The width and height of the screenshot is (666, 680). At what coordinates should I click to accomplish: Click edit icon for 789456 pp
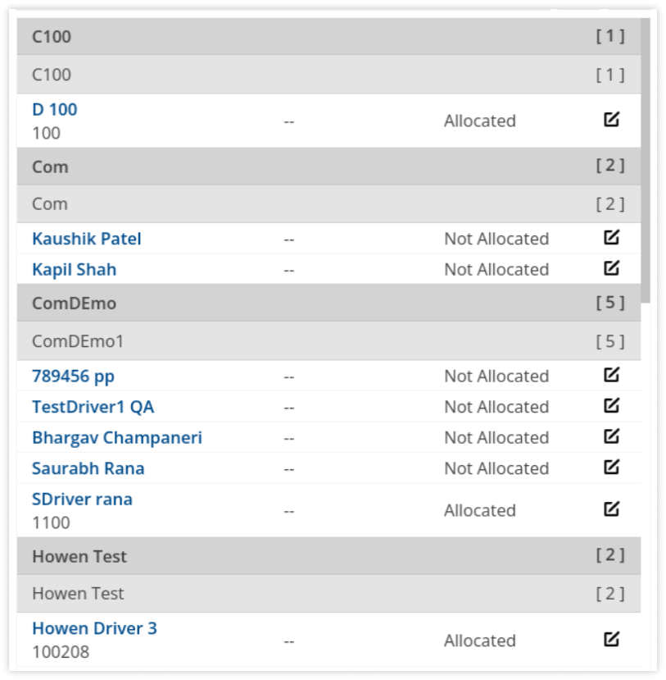click(611, 375)
